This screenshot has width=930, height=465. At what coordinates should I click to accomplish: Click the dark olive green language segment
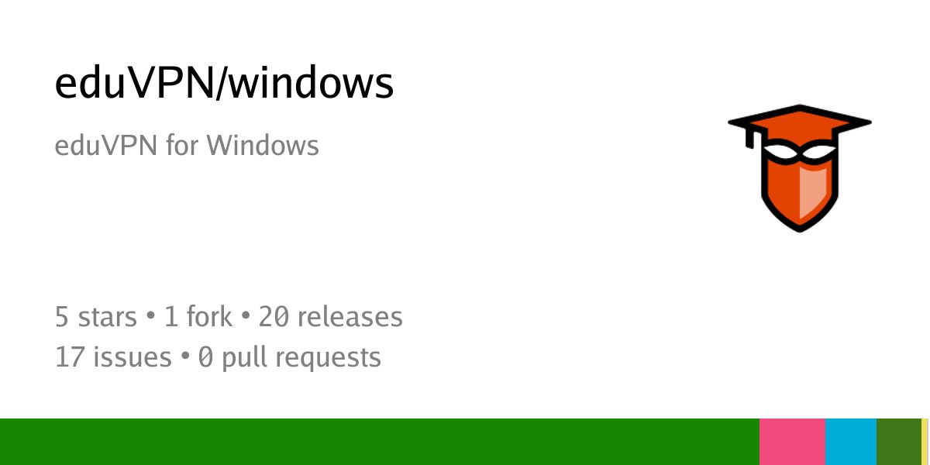click(899, 442)
